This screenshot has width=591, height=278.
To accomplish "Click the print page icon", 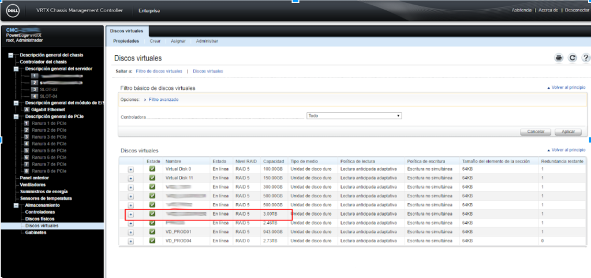I will tap(558, 58).
